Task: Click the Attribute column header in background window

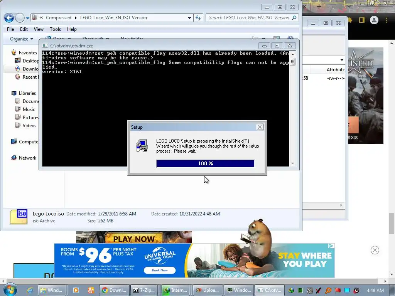Action: tap(335, 70)
